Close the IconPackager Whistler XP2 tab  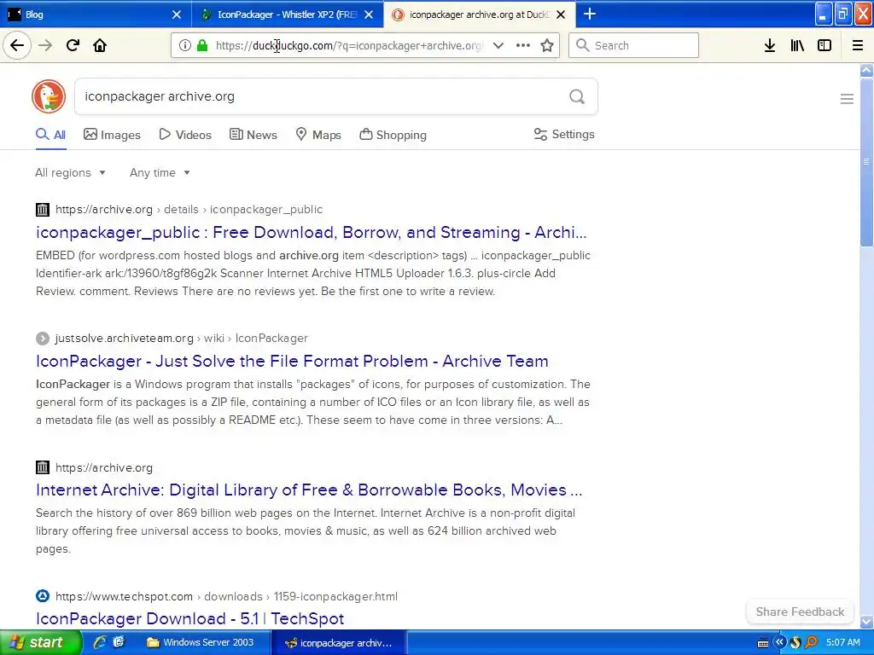coord(369,14)
